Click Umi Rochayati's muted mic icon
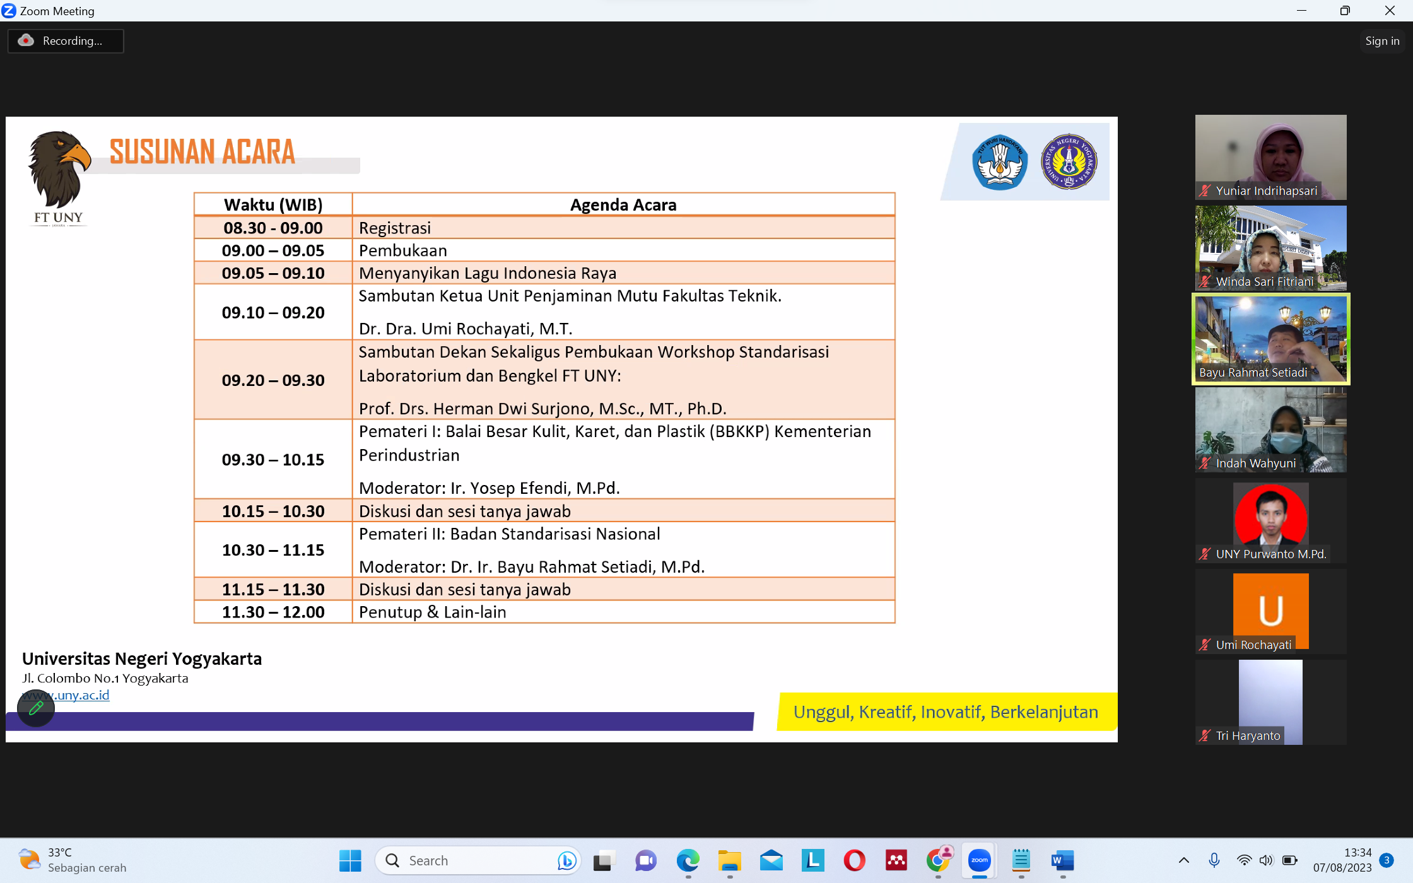Image resolution: width=1413 pixels, height=883 pixels. click(1205, 645)
